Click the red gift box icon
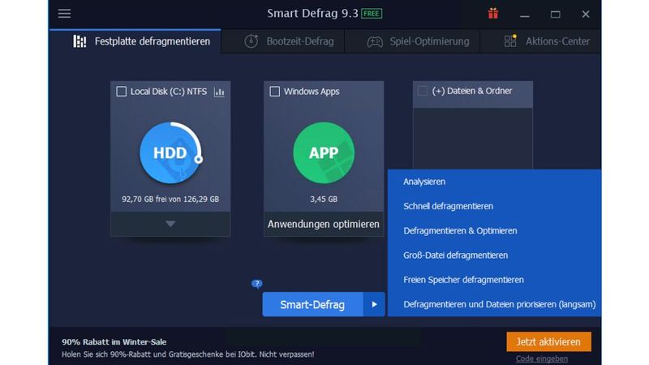649x365 pixels. [492, 14]
